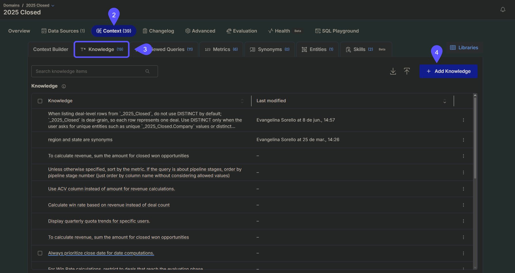Open 'Always prioritize close date' knowledge item
Screen dimensions: 515x273
101,253
